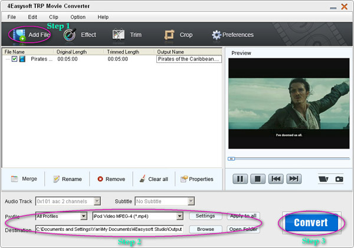Click the Browse button
The height and width of the screenshot is (248, 354).
coord(205,229)
